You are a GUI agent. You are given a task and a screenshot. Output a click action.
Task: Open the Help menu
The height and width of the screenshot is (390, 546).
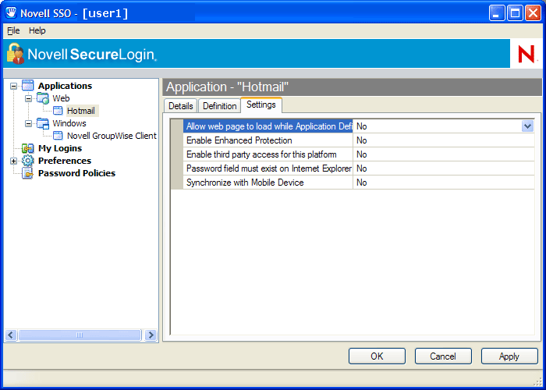(37, 30)
